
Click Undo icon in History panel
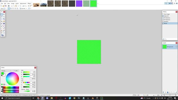pyautogui.click(x=164, y=39)
